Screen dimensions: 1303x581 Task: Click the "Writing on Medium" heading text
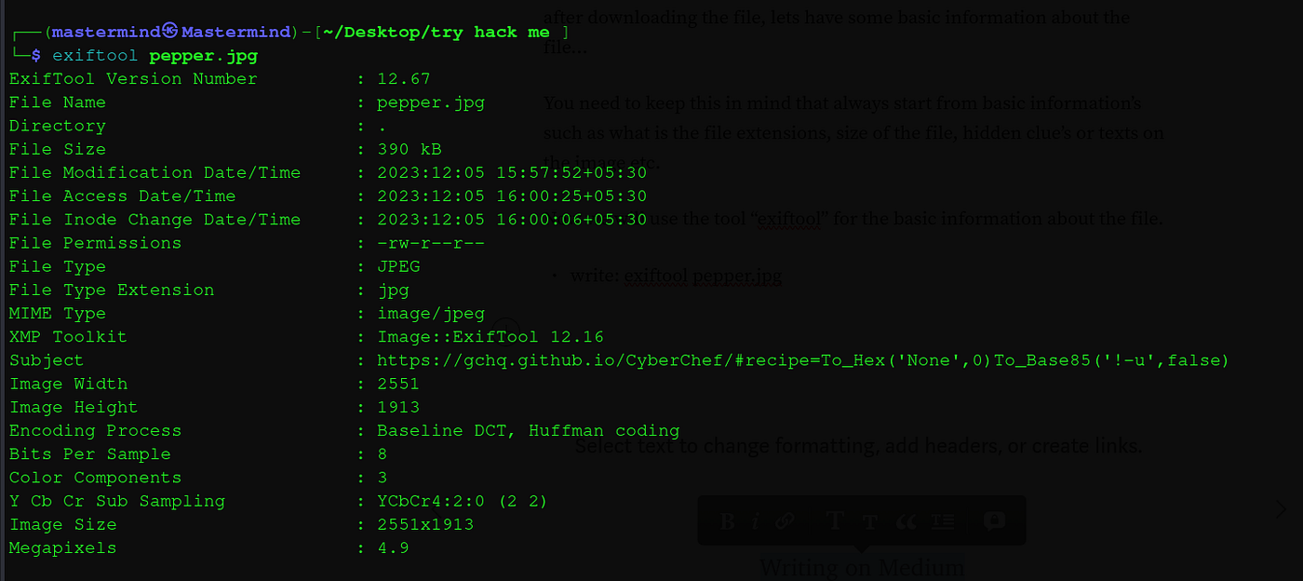862,567
